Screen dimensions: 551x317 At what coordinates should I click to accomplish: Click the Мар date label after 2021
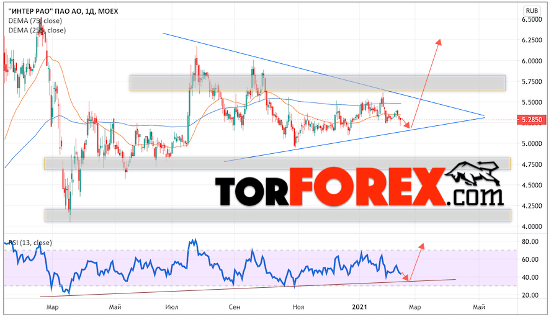(414, 307)
